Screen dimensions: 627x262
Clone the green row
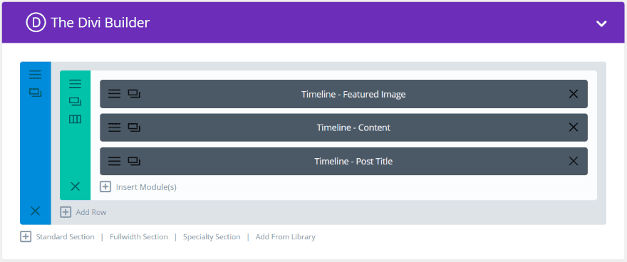(76, 101)
